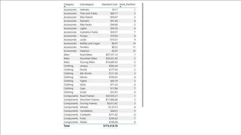Select the Fenders subcategory cell
This screenshot has width=241, height=135.
pyautogui.click(x=84, y=47)
